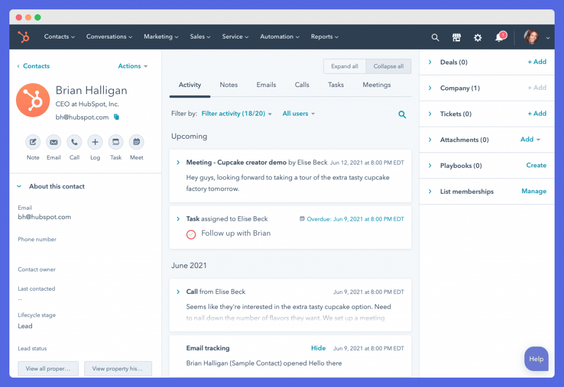Switch to the Calls tab

(302, 85)
